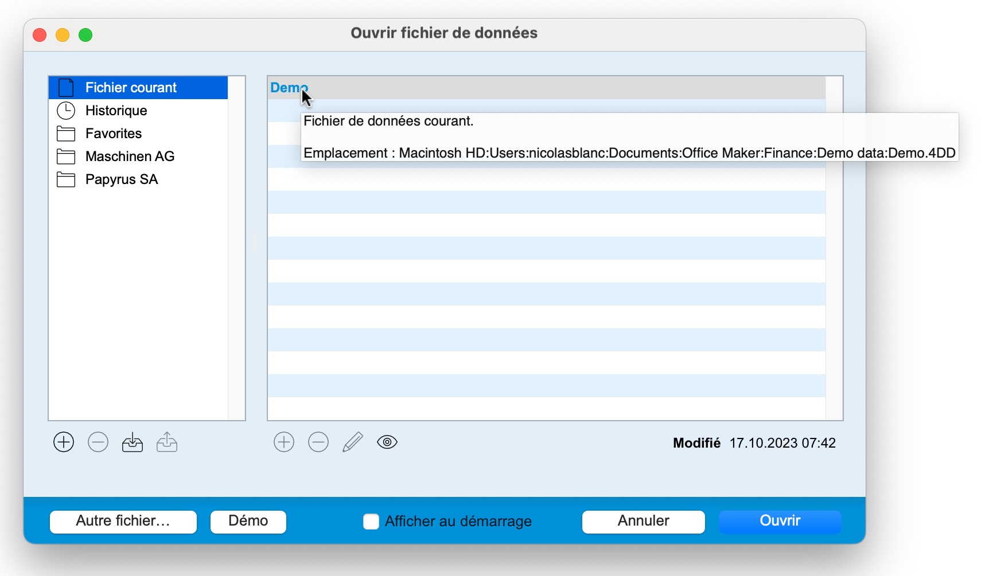Click the eye preview icon
989x576 pixels.
pyautogui.click(x=387, y=442)
